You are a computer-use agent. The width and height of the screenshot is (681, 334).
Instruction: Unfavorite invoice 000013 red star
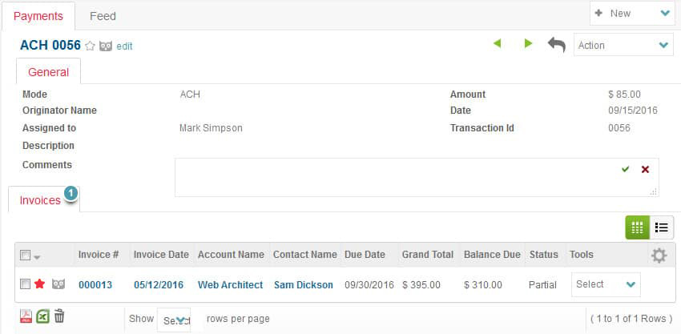40,284
